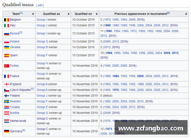Click the Germany flag icon
191x138 pixels.
pyautogui.click(x=6, y=131)
